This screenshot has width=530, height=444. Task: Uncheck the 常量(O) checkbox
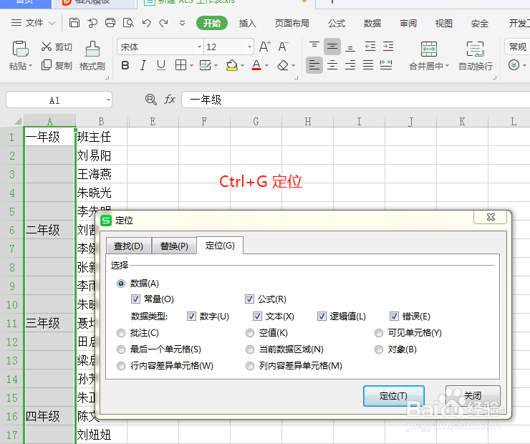(135, 299)
